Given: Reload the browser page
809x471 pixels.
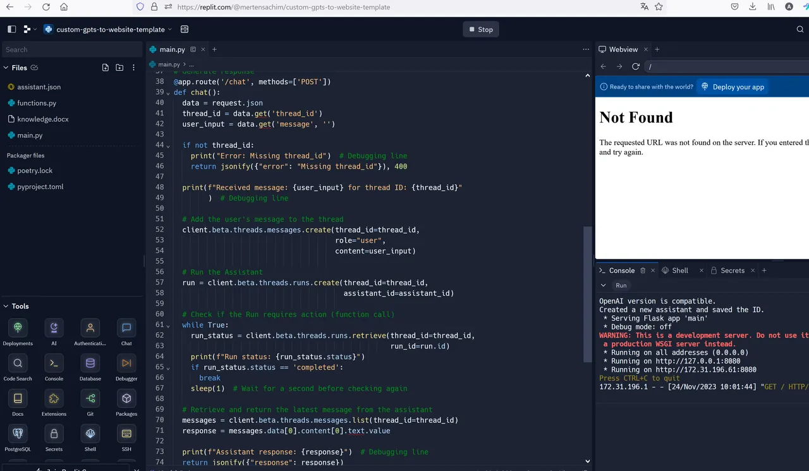Looking at the screenshot, I should point(46,7).
